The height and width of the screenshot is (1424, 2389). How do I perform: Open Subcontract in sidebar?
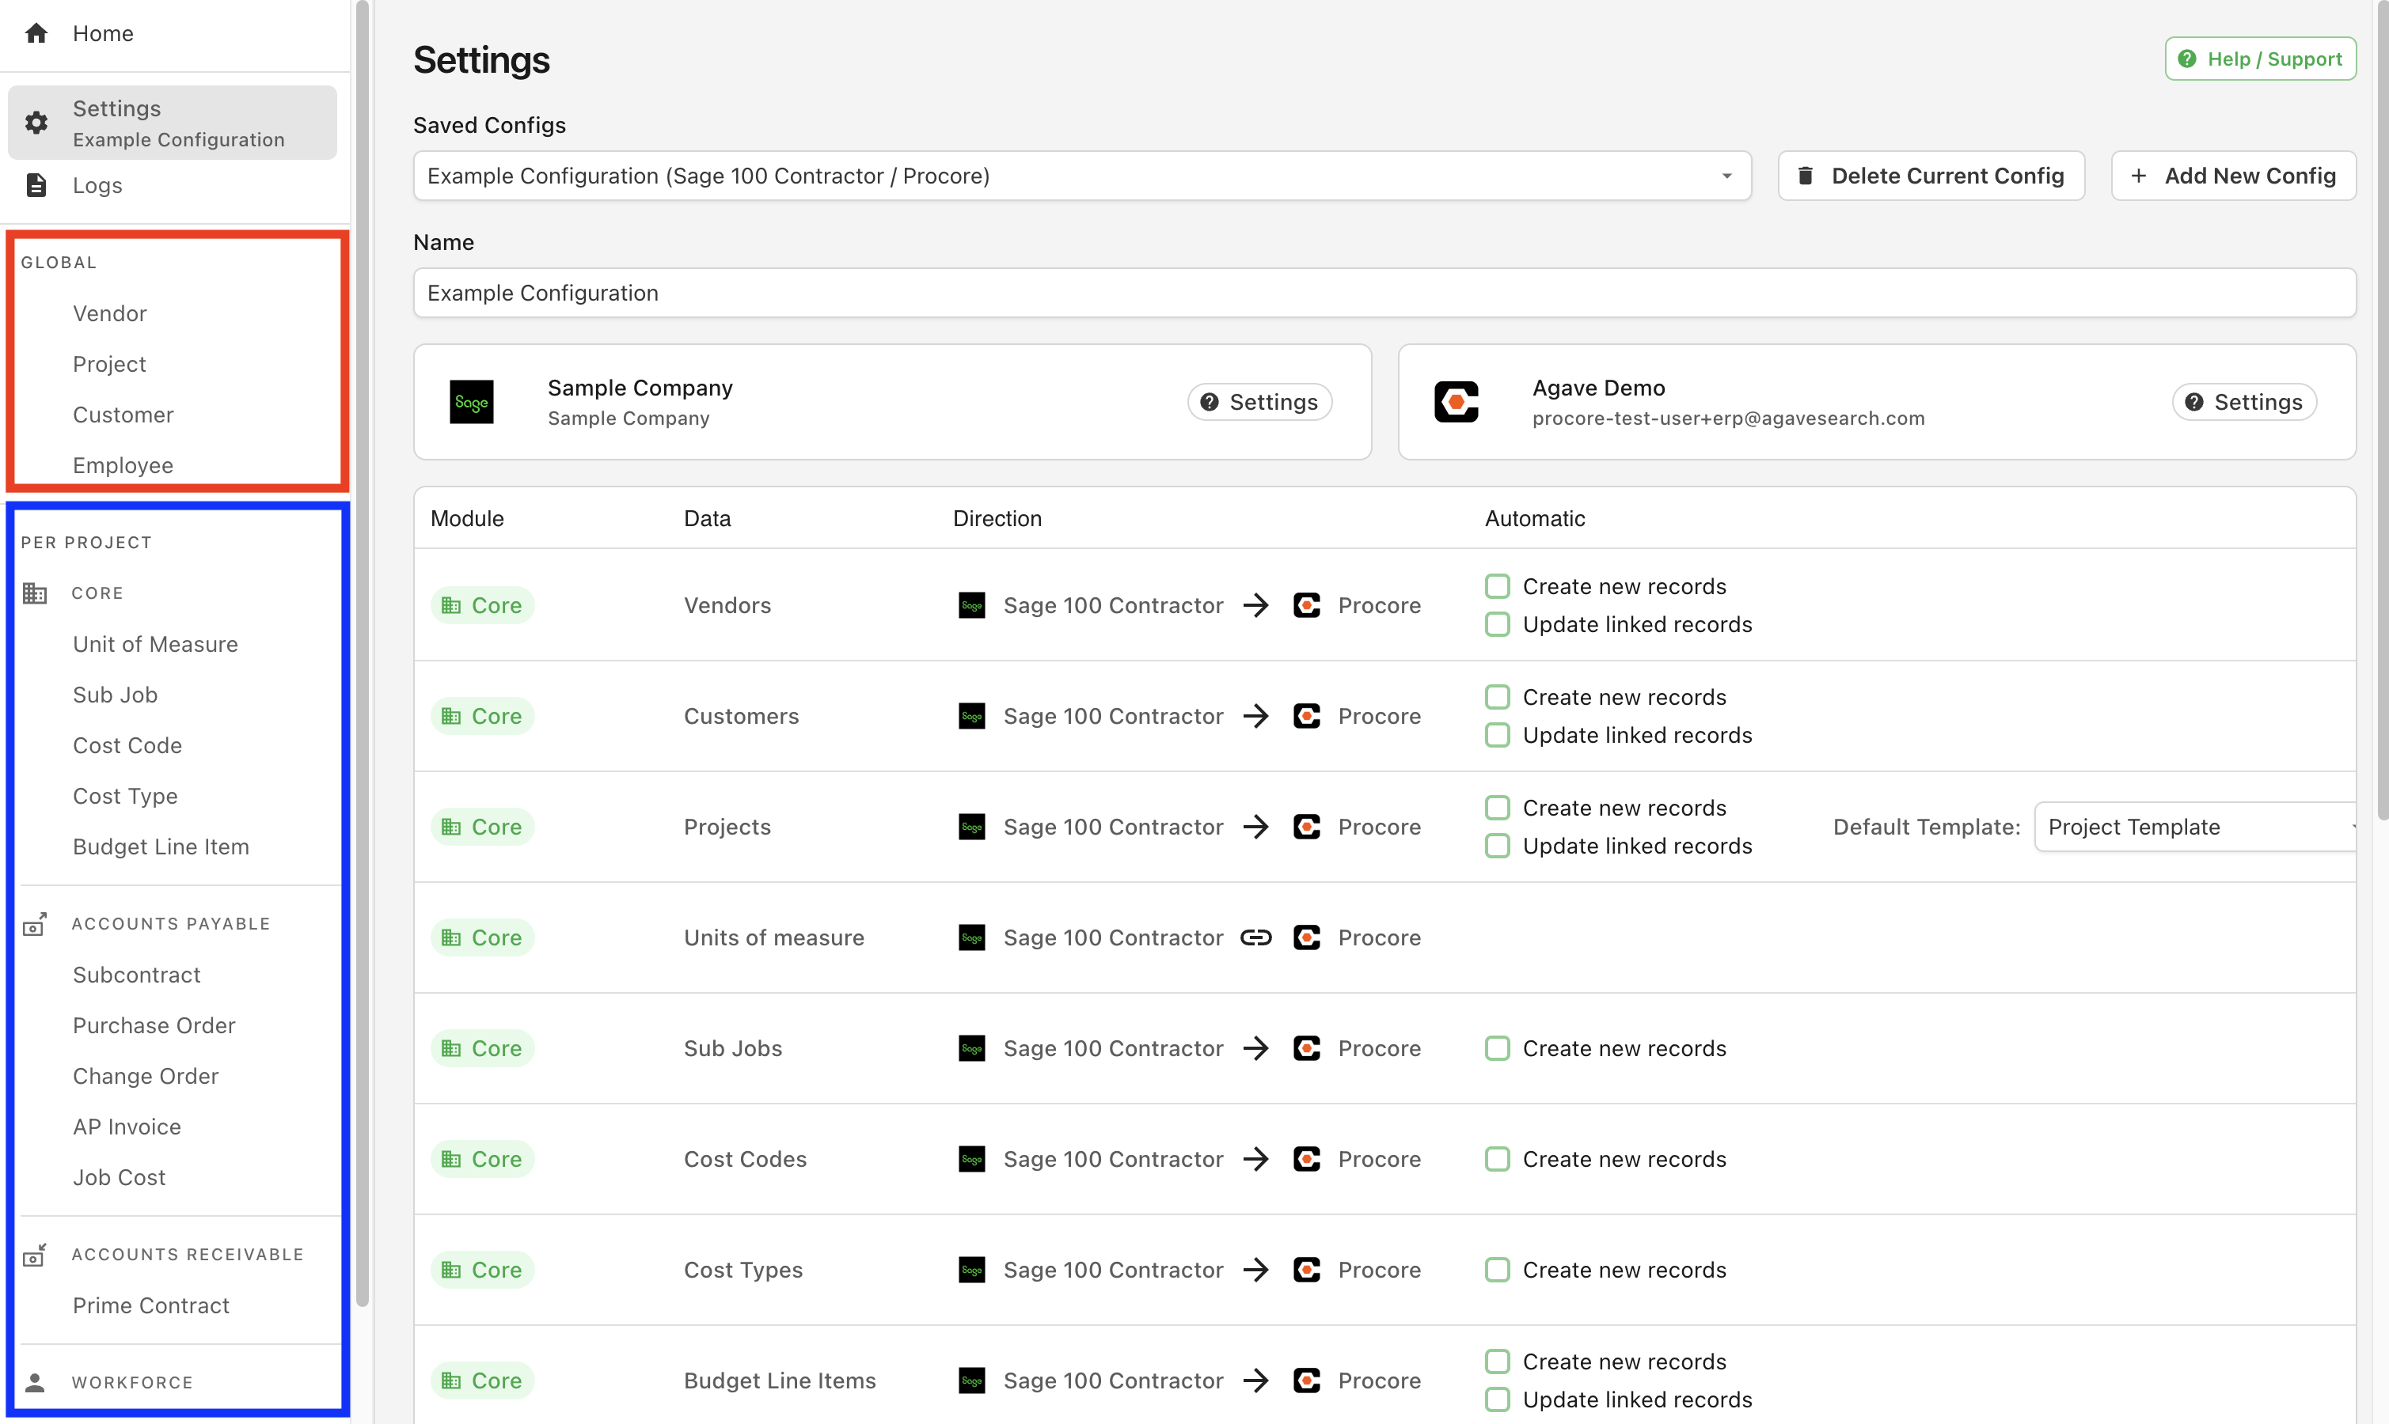coord(137,975)
